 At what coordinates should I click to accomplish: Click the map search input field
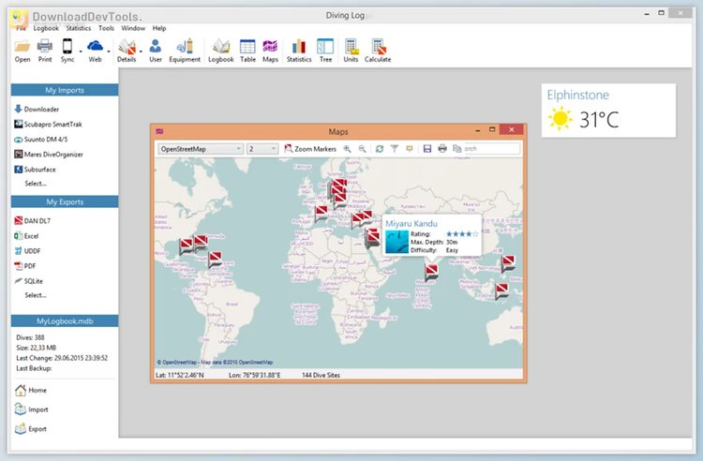pyautogui.click(x=491, y=149)
